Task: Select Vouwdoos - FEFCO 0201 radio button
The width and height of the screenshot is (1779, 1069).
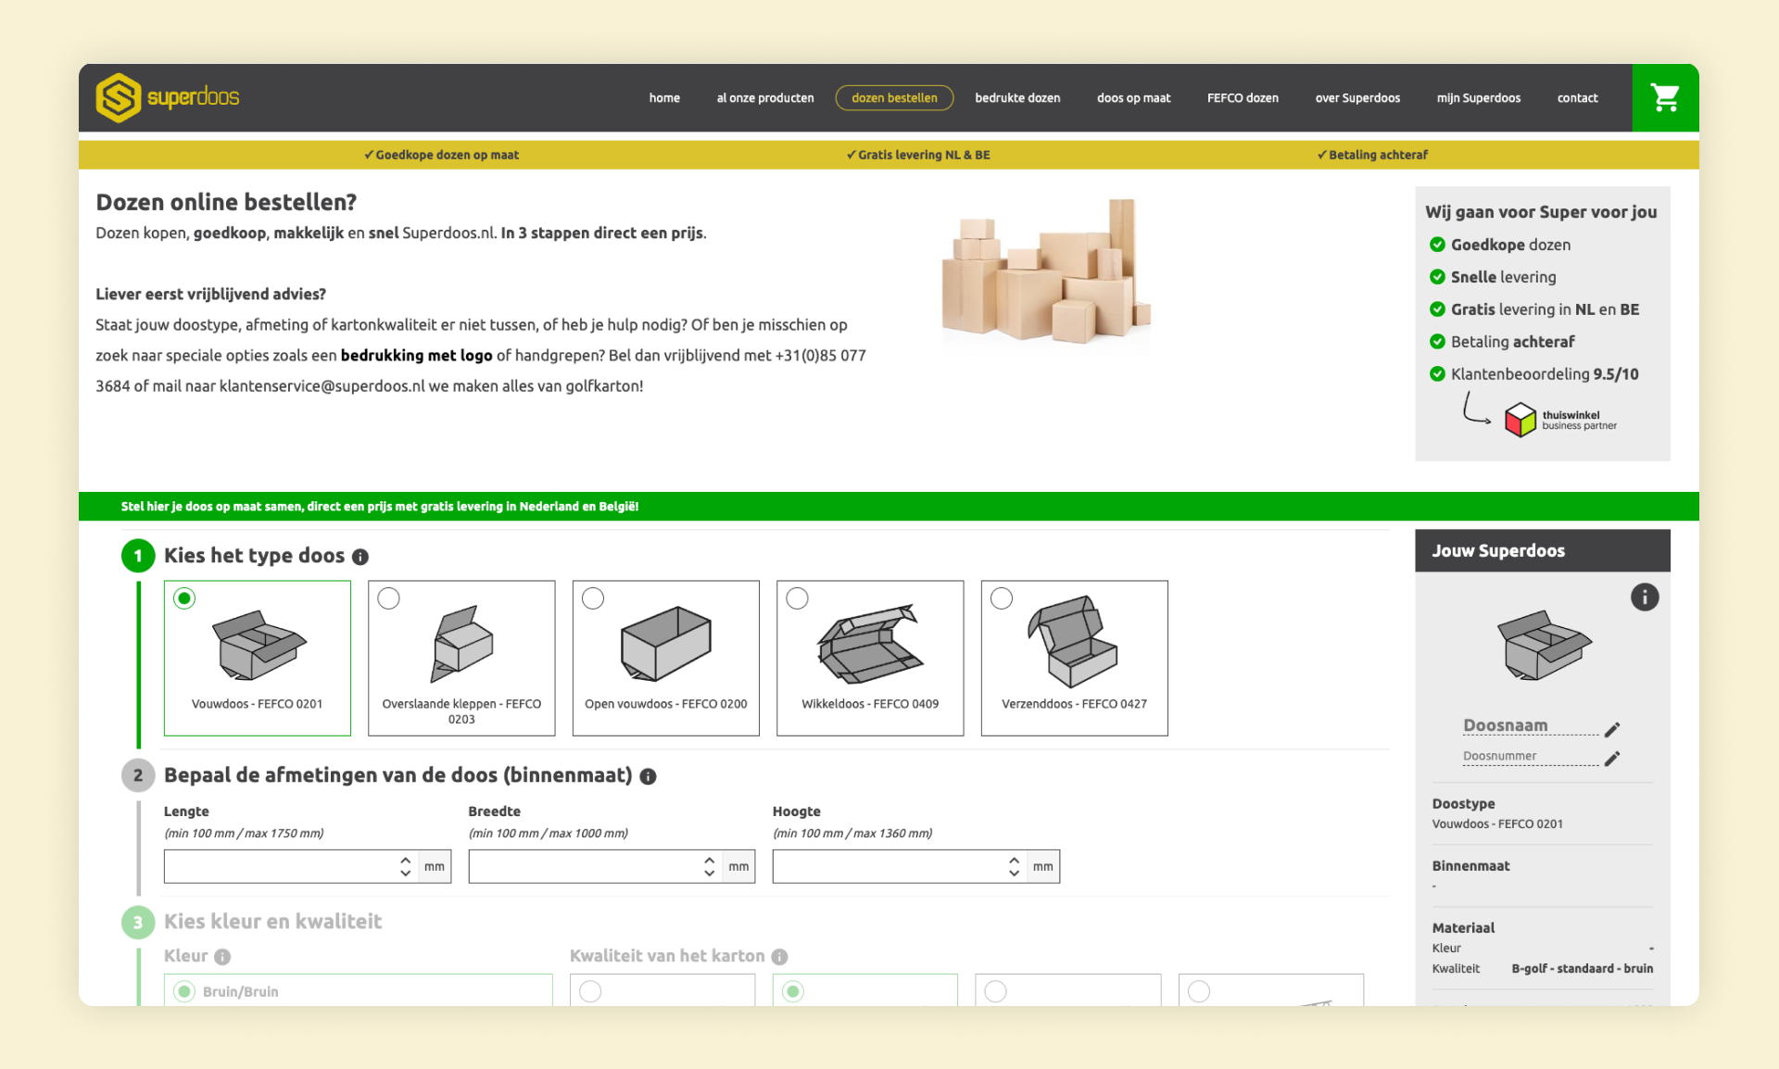Action: (184, 598)
